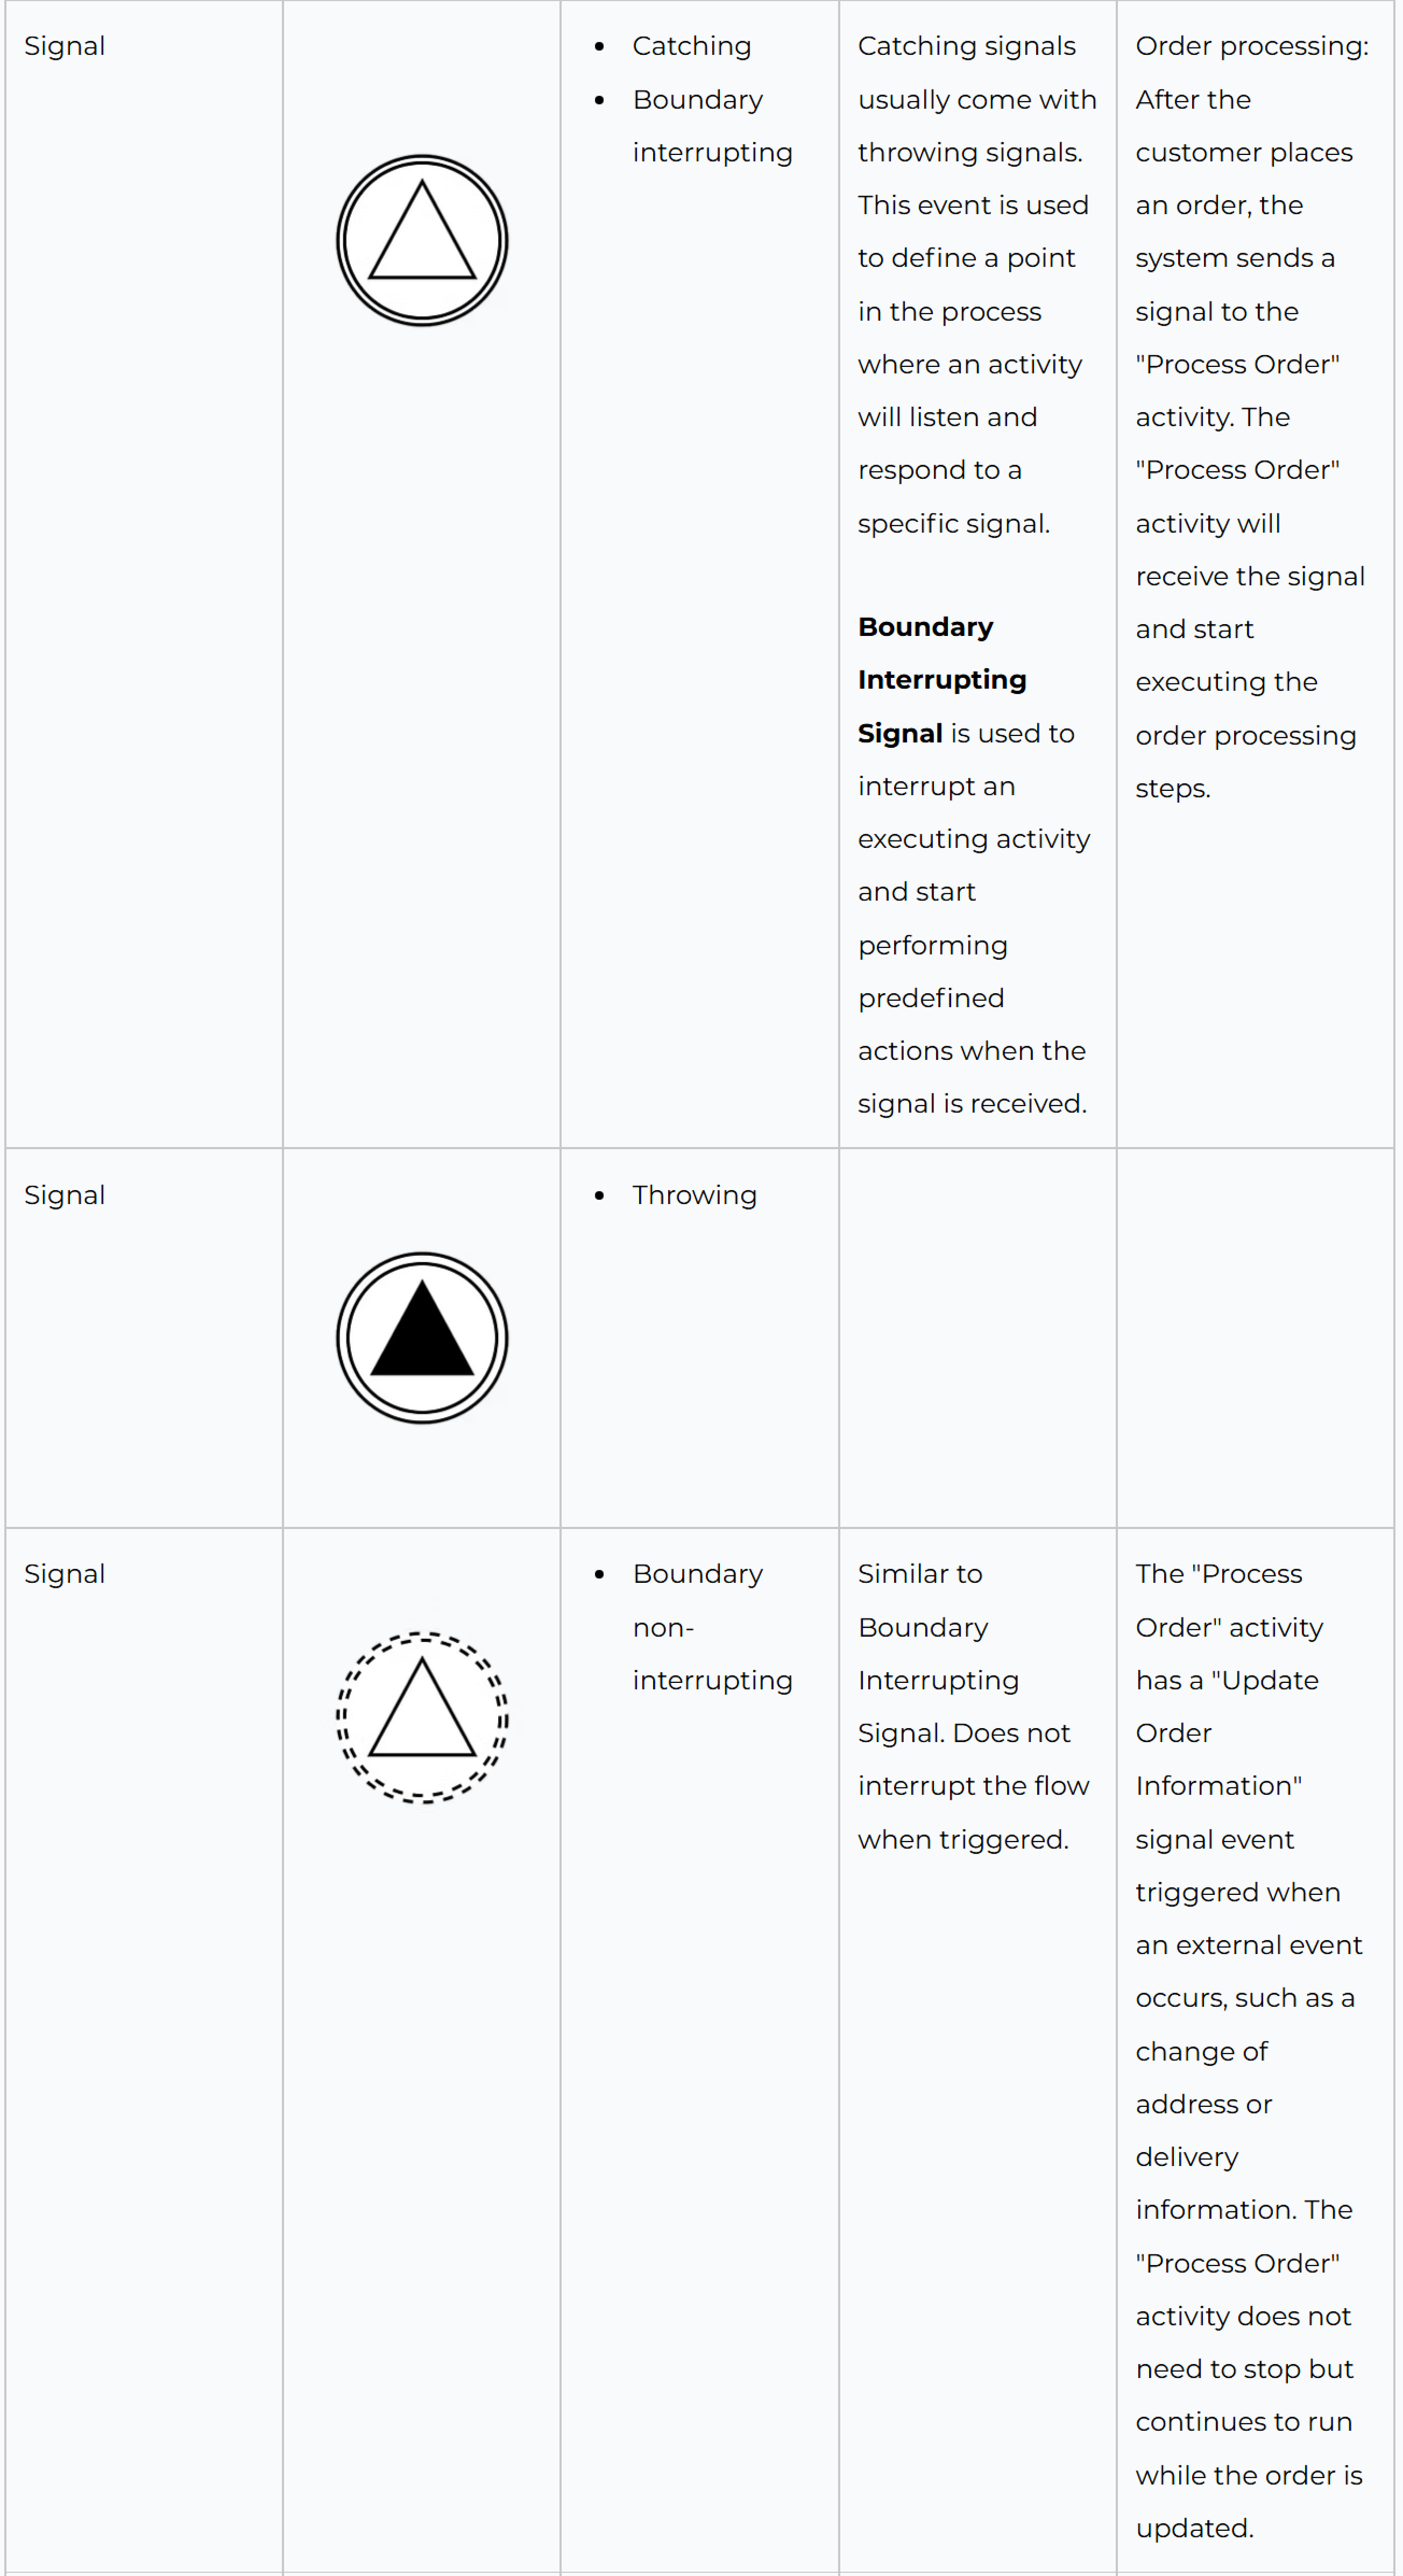Click the 'order processing steps.' ending text

[1245, 761]
